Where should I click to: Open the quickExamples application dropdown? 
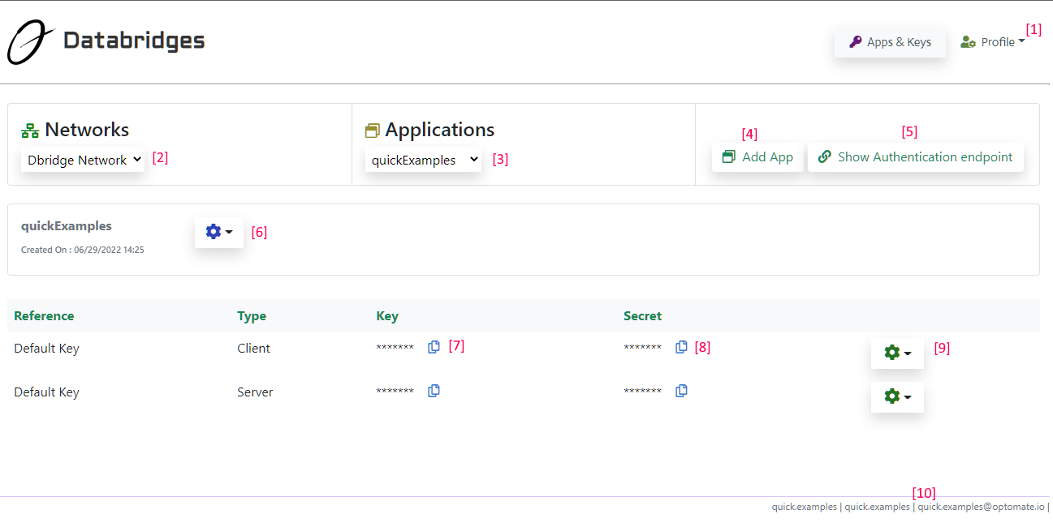pyautogui.click(x=422, y=160)
